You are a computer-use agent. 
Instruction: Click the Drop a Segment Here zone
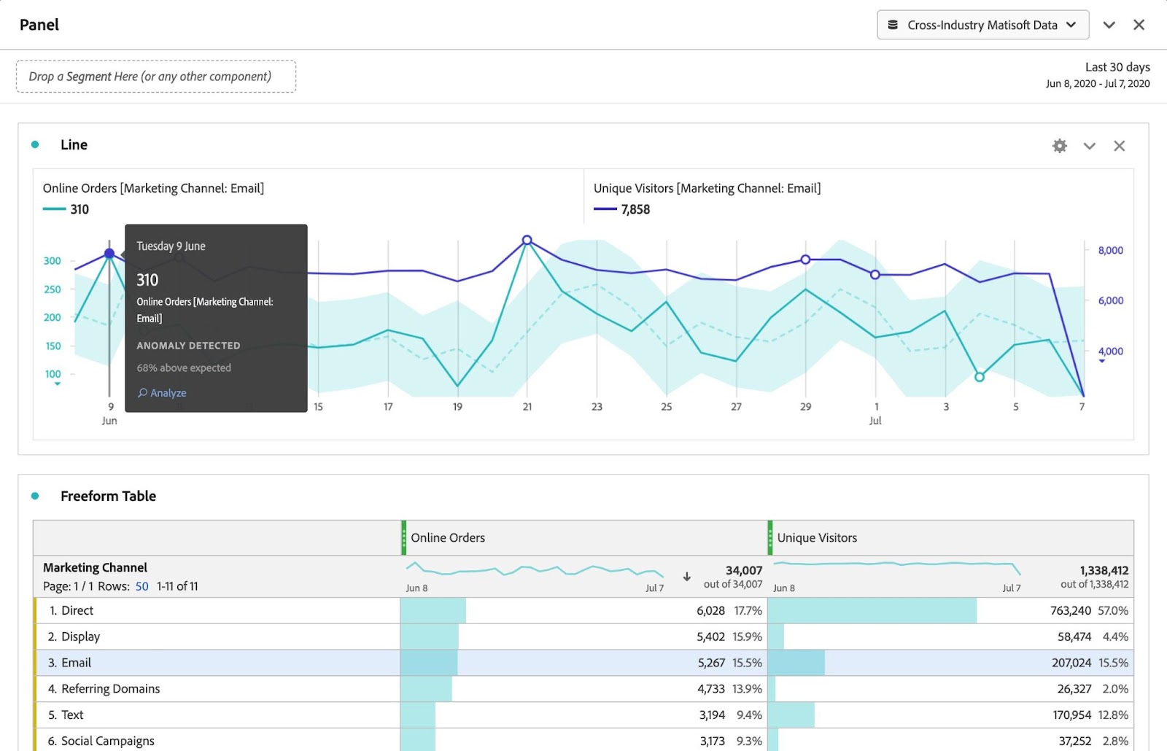(156, 76)
